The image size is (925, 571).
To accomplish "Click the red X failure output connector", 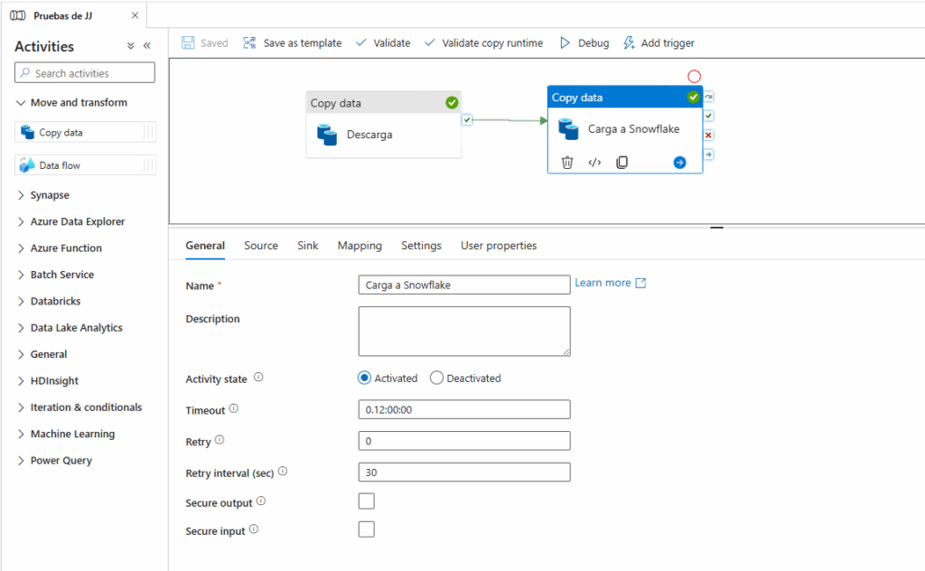I will click(709, 136).
